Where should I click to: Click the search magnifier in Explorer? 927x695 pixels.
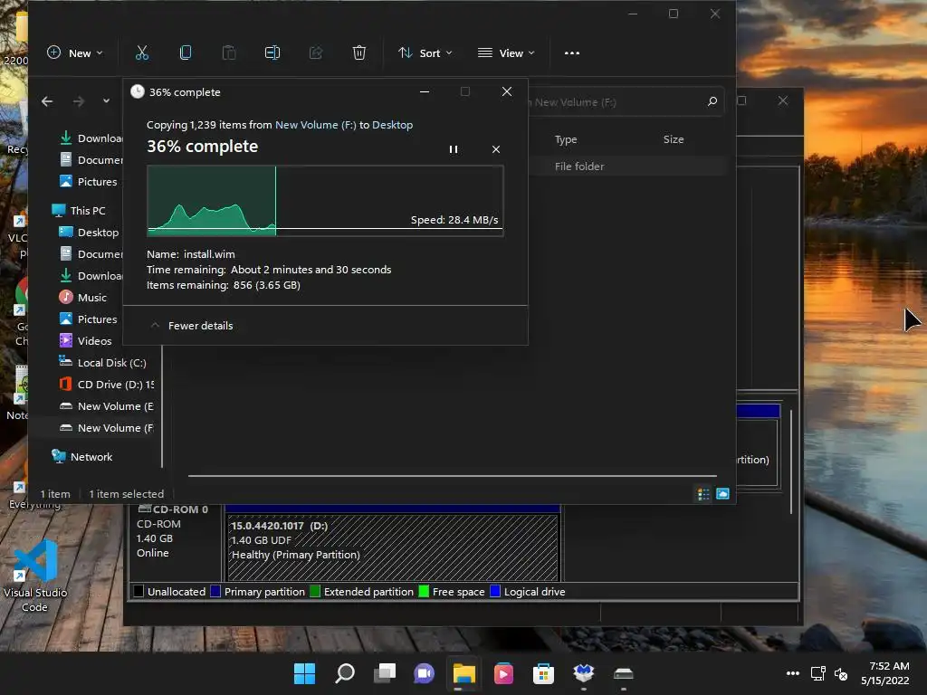coord(712,101)
